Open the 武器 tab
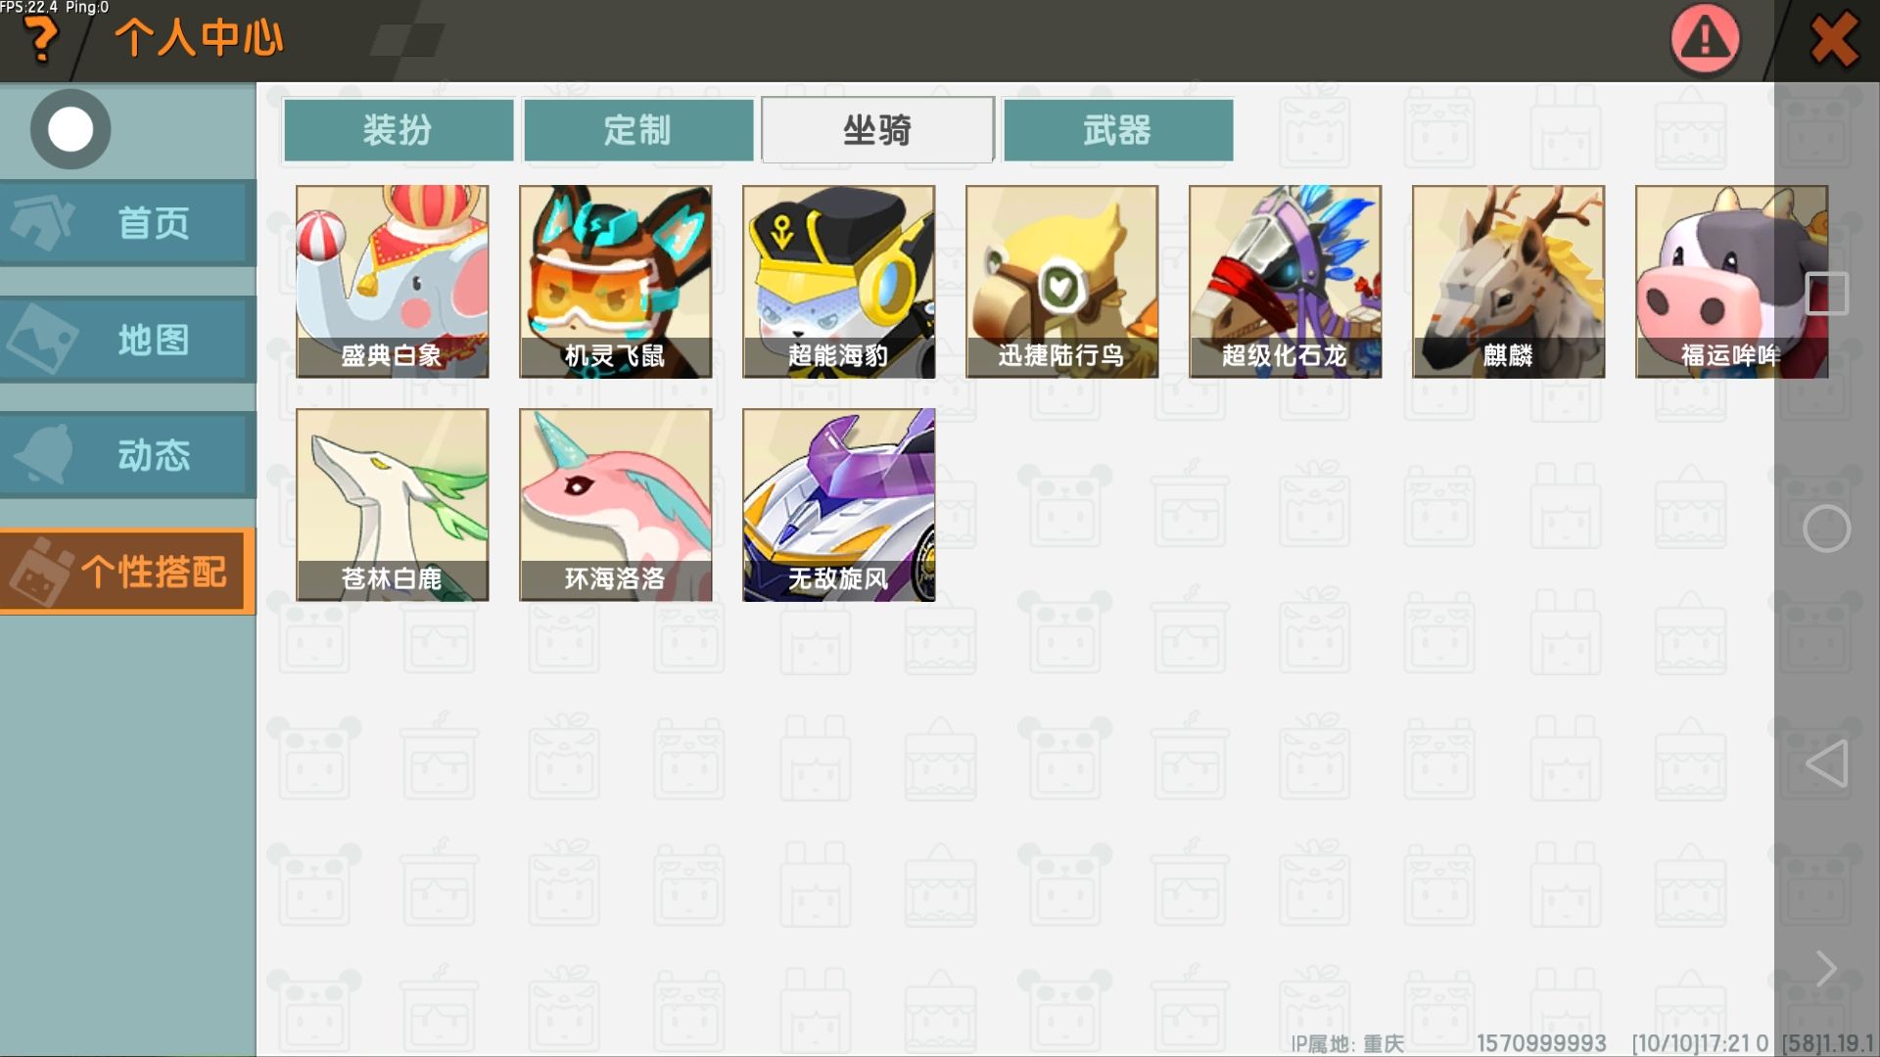 [x=1118, y=129]
